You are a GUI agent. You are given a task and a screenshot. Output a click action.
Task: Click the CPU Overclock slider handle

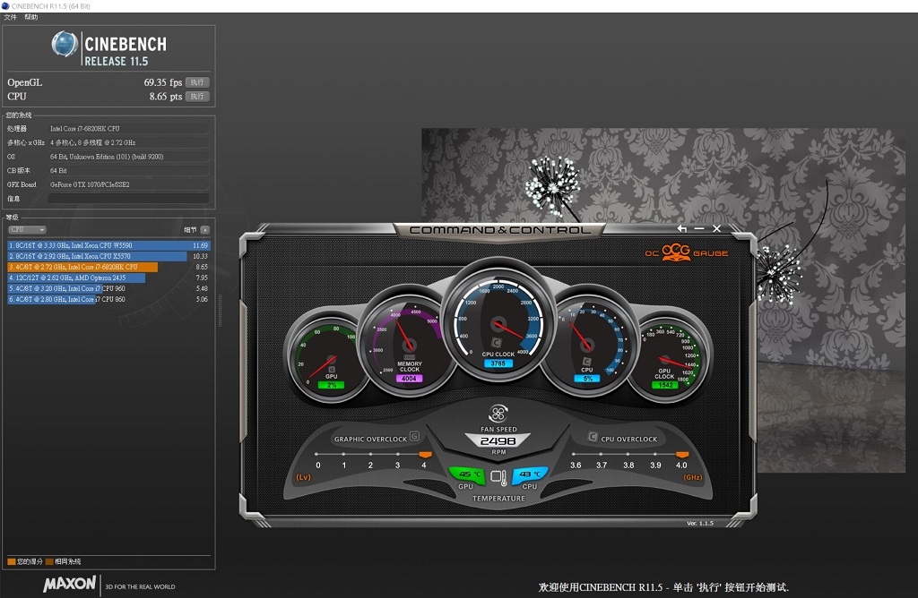click(682, 454)
